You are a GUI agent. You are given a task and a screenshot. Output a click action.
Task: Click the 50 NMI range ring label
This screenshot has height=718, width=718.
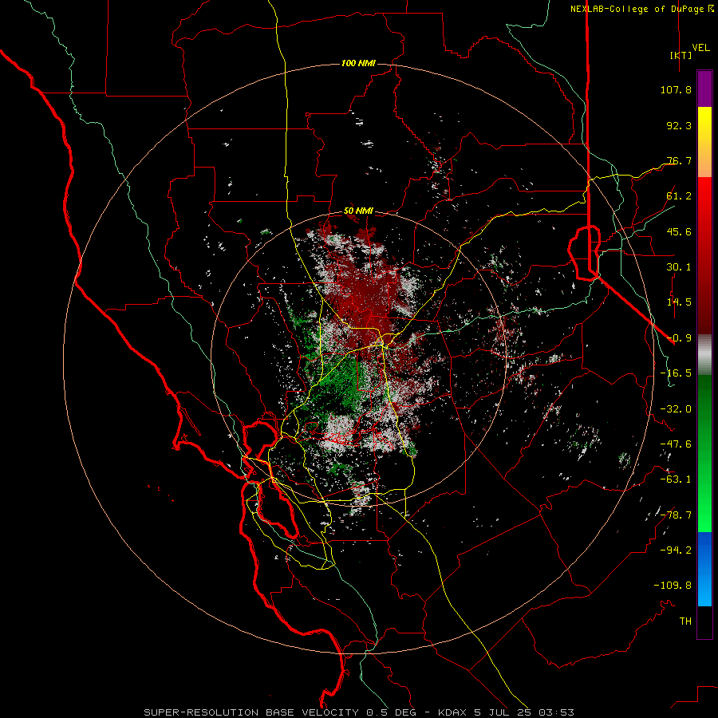[x=358, y=211]
